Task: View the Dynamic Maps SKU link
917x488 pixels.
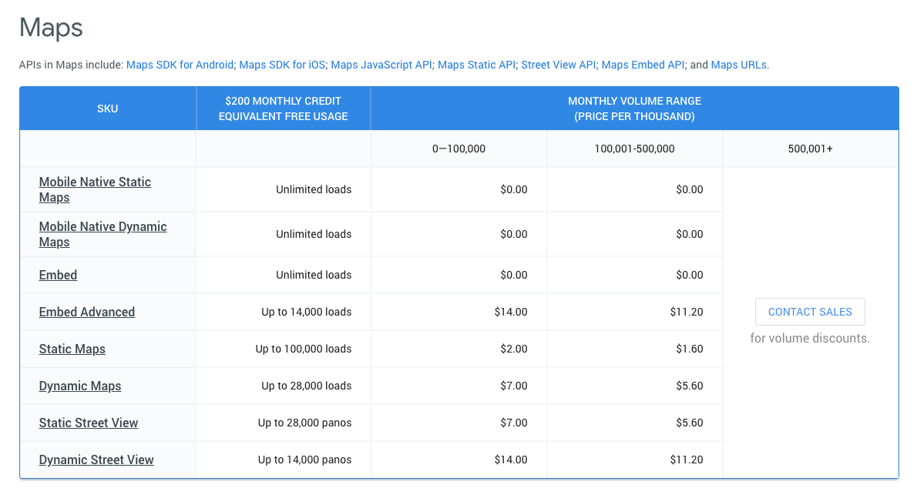Action: tap(80, 386)
